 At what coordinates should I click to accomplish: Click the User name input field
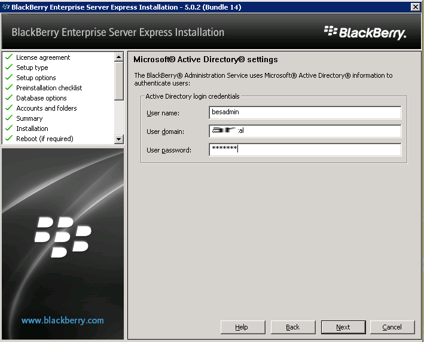point(305,112)
